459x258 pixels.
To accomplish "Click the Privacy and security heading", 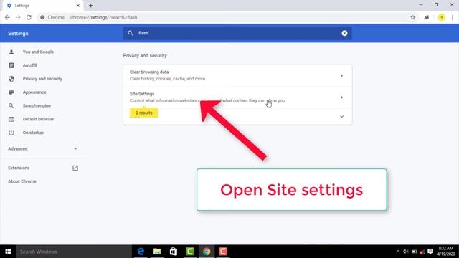I will coord(145,55).
